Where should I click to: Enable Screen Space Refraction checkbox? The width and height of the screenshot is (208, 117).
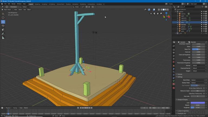tap(204, 88)
